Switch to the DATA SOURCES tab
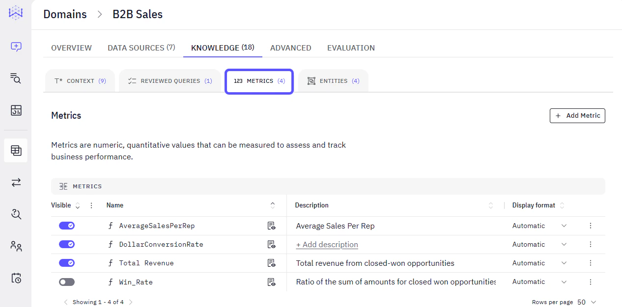 pyautogui.click(x=141, y=48)
